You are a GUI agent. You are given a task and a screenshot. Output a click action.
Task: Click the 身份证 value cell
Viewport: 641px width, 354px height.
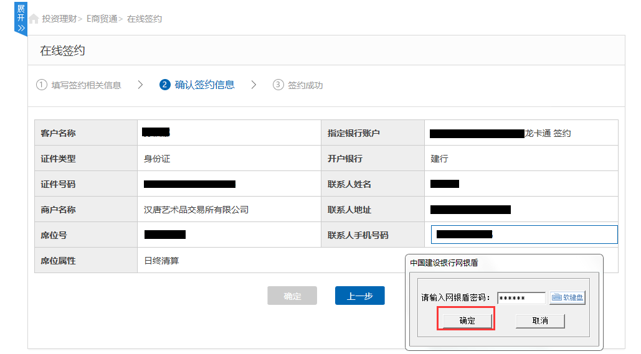[229, 159]
